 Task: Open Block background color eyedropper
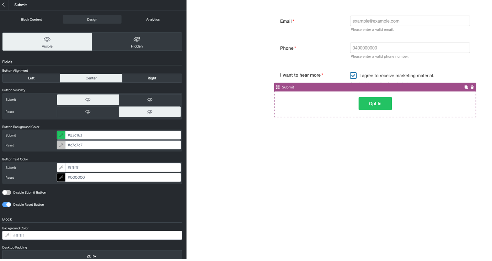click(7, 235)
